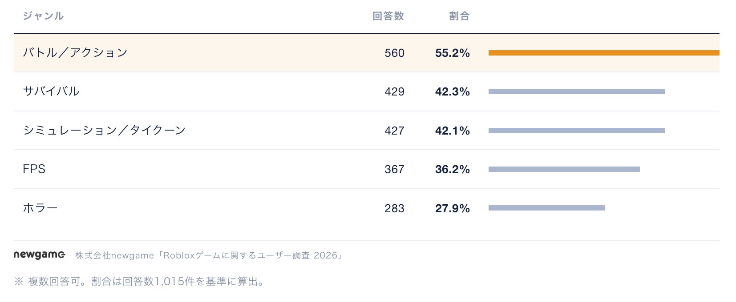Click the シミュレーション／タイクーン row label
The height and width of the screenshot is (302, 736).
click(x=104, y=130)
